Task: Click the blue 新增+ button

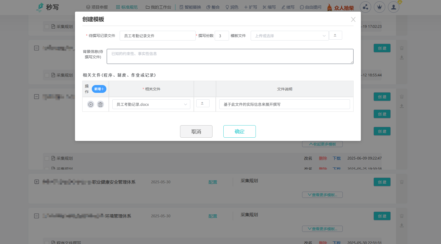Action: click(x=99, y=89)
